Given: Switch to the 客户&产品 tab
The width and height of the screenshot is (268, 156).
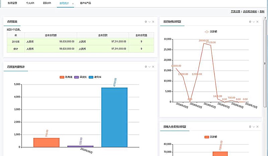Looking at the screenshot, I should tap(86, 3).
